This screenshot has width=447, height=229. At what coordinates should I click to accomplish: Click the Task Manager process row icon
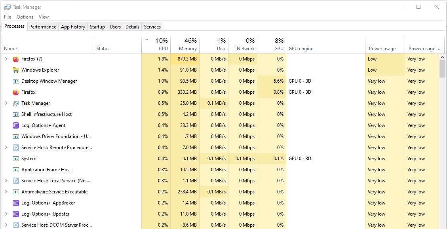[16, 103]
